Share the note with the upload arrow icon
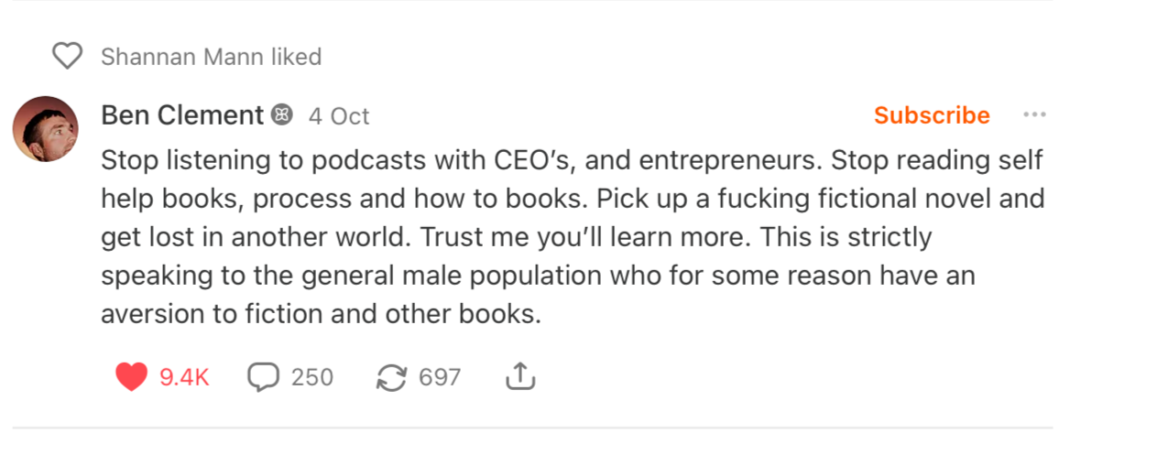The width and height of the screenshot is (1157, 455). coord(520,375)
